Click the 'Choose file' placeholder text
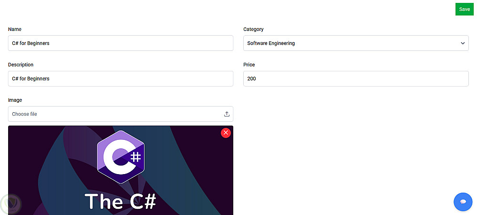 (x=24, y=114)
